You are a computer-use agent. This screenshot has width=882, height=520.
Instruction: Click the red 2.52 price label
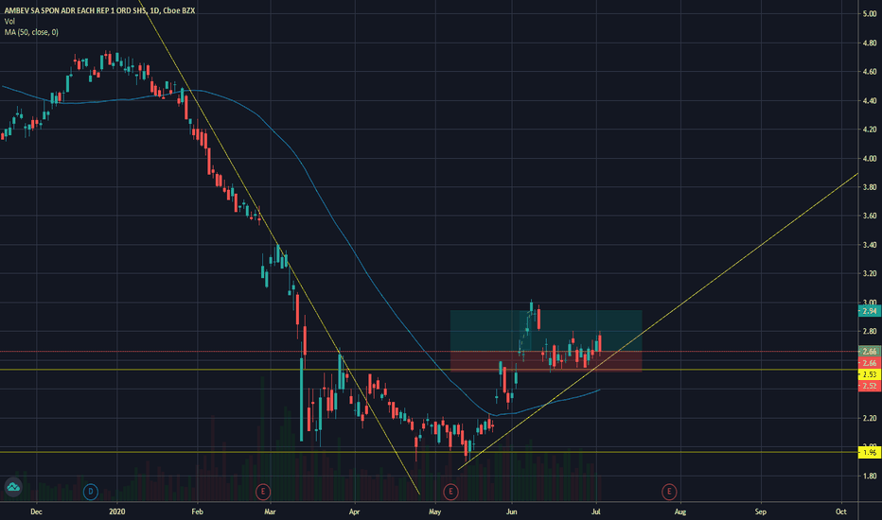(870, 386)
